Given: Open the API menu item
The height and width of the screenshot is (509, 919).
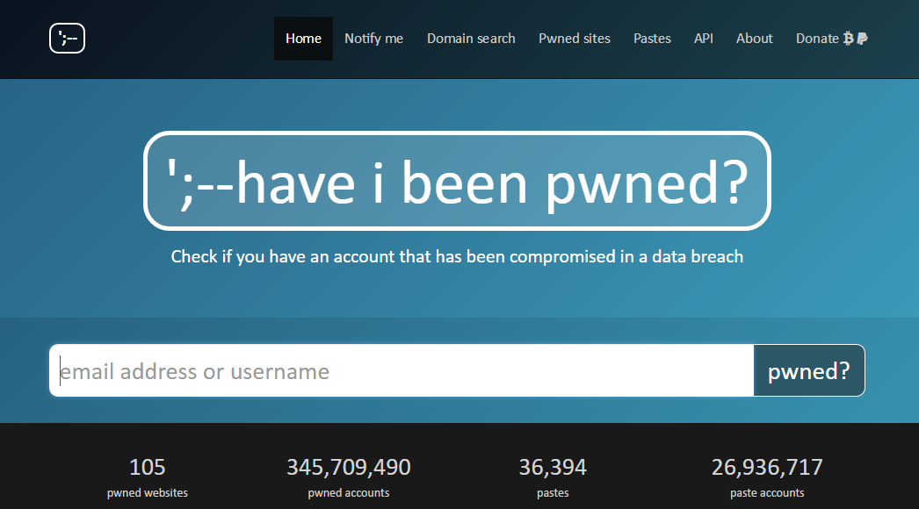Looking at the screenshot, I should pyautogui.click(x=704, y=39).
